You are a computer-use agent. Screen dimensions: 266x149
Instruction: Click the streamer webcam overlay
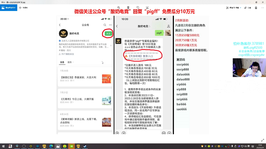(x=249, y=68)
